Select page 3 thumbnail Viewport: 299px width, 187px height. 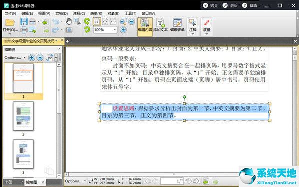23,154
